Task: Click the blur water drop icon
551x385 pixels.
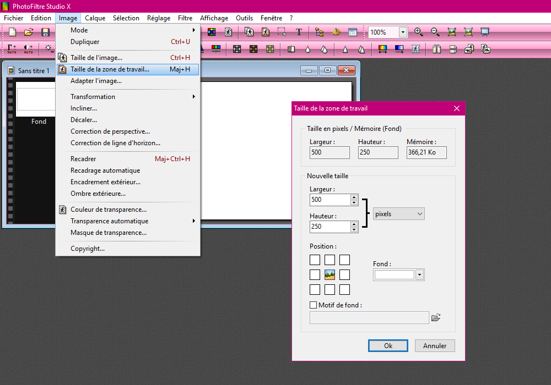Action: [308, 50]
